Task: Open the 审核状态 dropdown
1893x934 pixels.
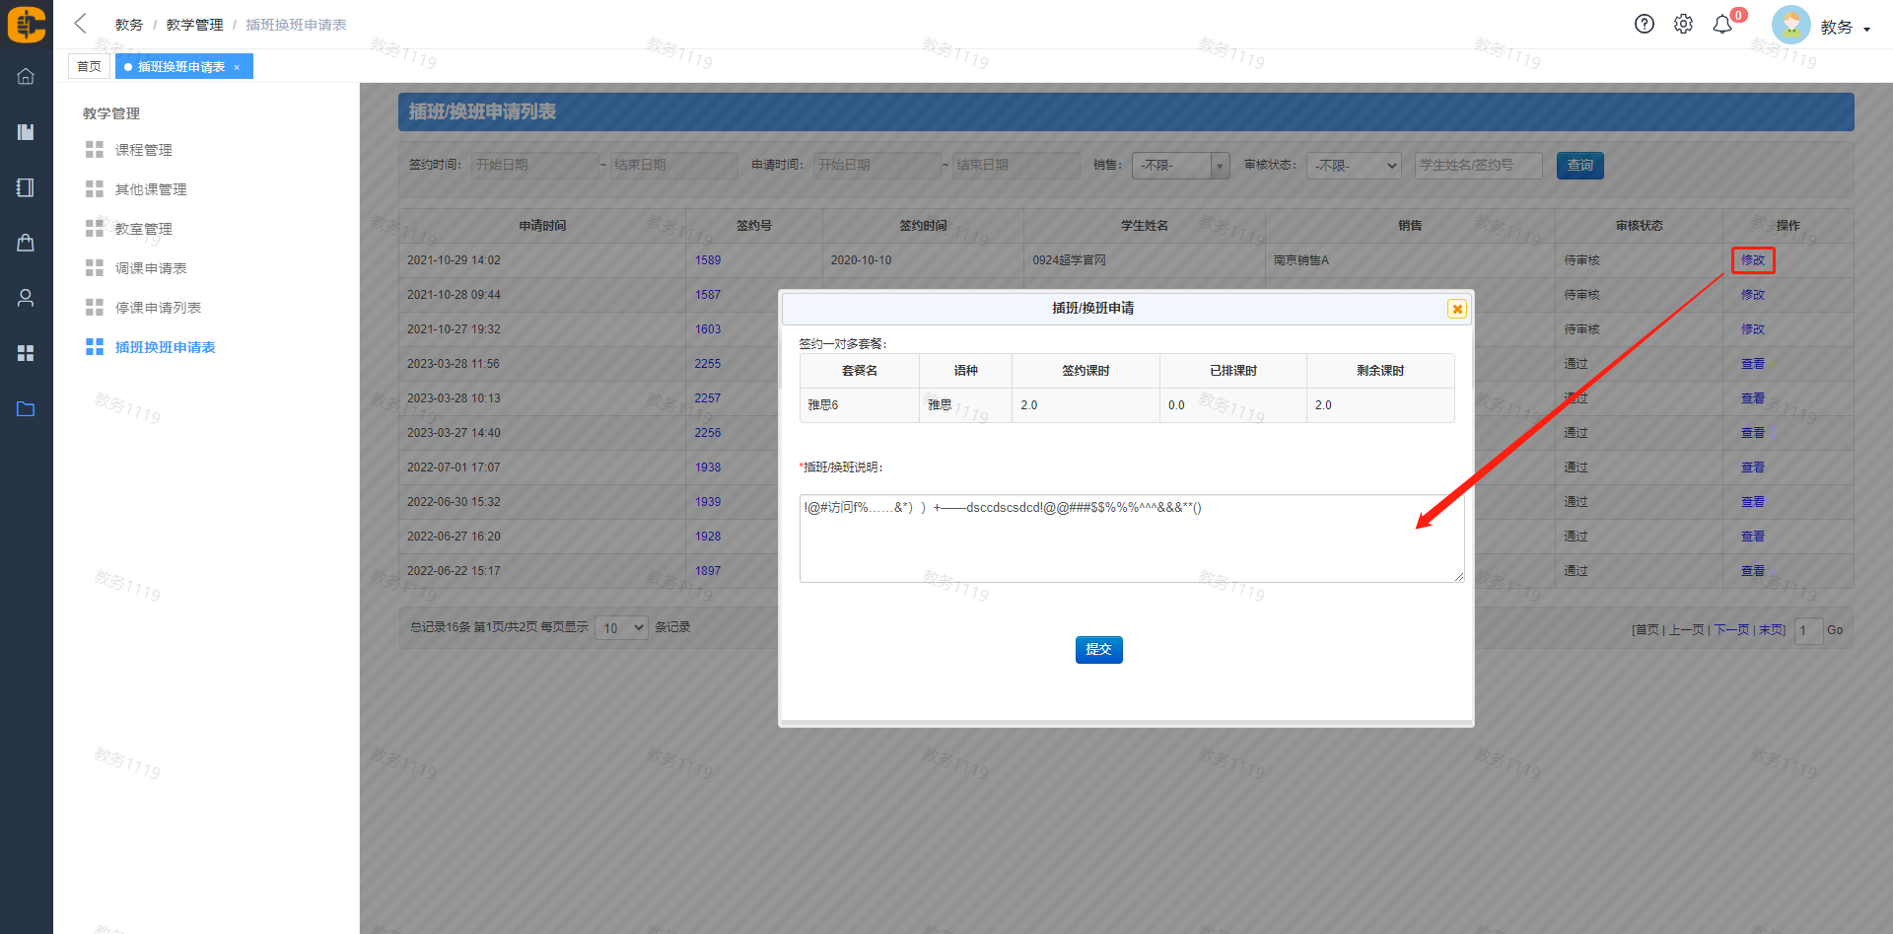Action: click(x=1355, y=166)
